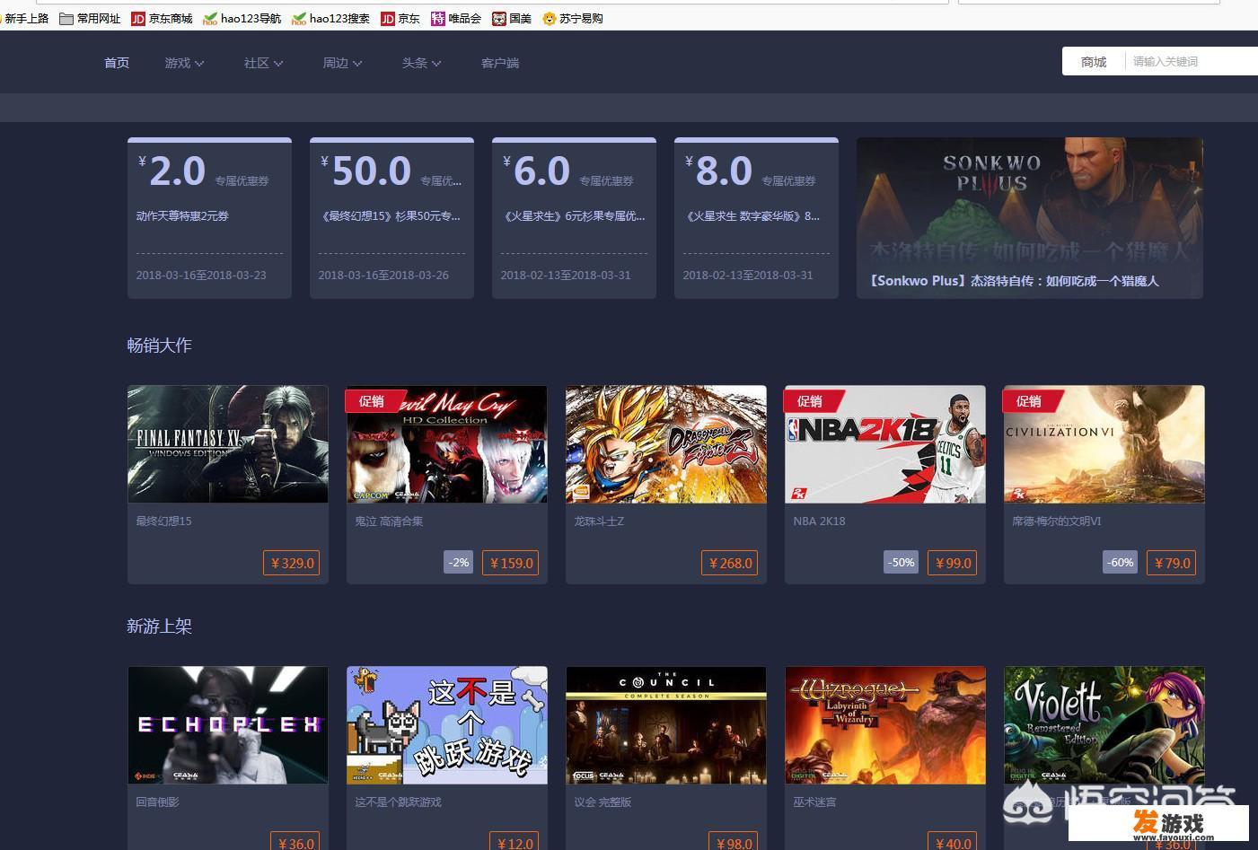Click the 鬼泣 高清合集 game title
1258x850 pixels.
pyautogui.click(x=389, y=521)
